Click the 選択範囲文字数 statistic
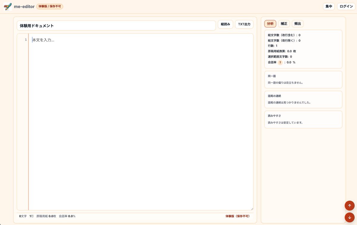Image resolution: width=357 pixels, height=225 pixels. click(x=280, y=57)
